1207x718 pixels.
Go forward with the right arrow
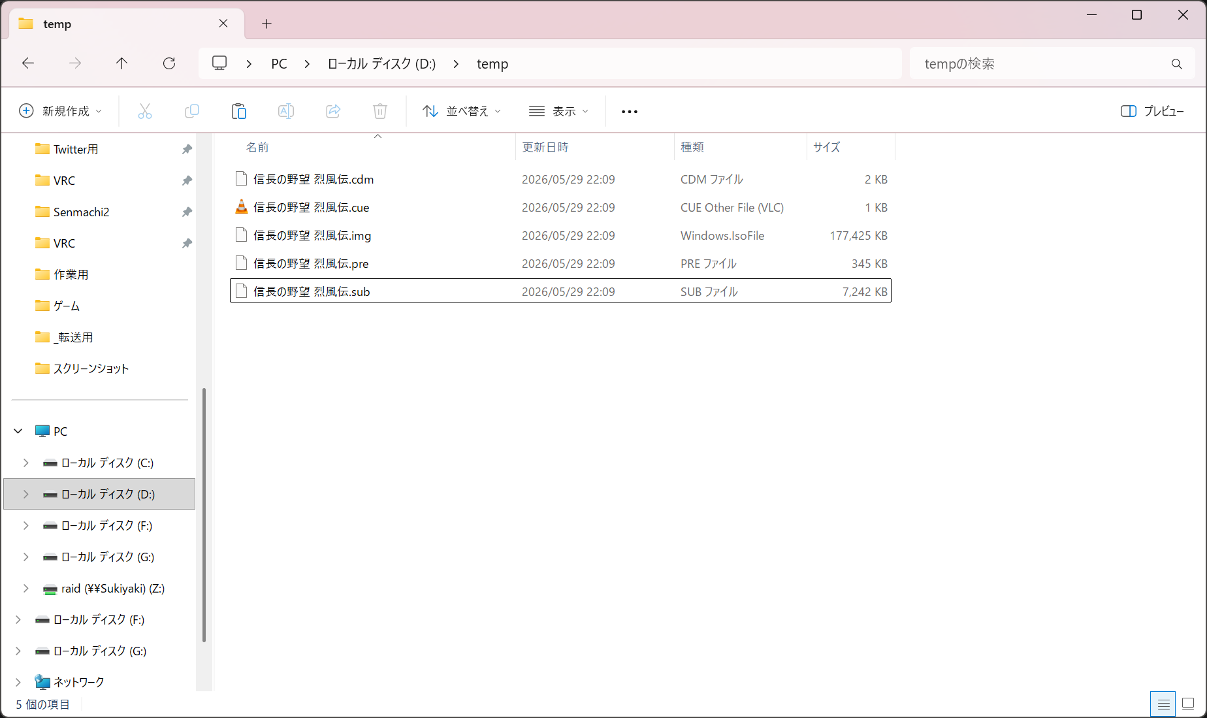coord(75,63)
